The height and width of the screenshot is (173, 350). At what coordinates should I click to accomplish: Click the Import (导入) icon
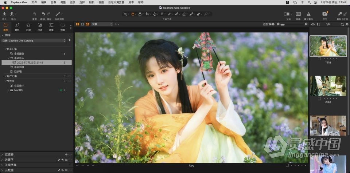[4, 14]
